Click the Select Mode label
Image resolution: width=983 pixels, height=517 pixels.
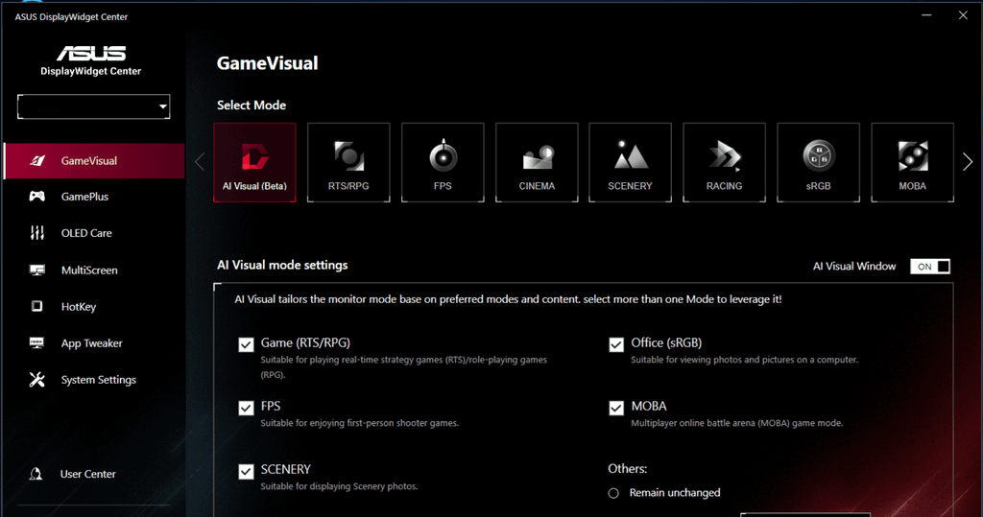point(252,106)
